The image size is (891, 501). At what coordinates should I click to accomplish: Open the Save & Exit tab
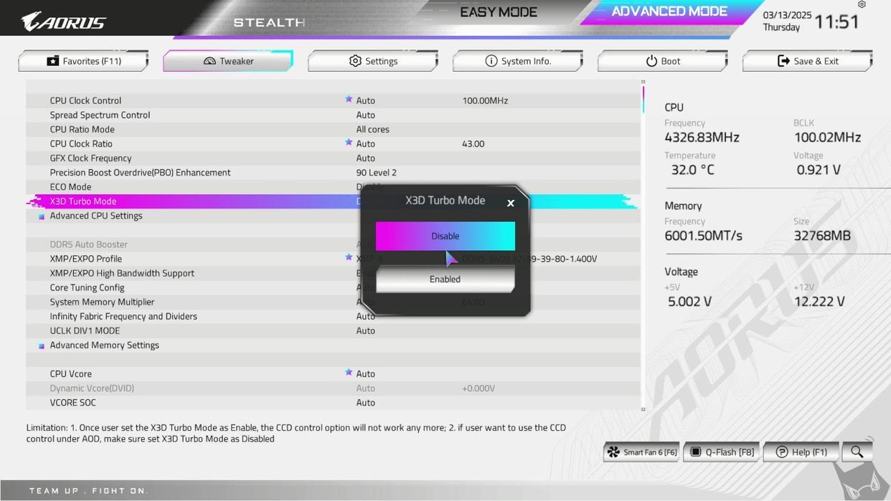tap(808, 61)
